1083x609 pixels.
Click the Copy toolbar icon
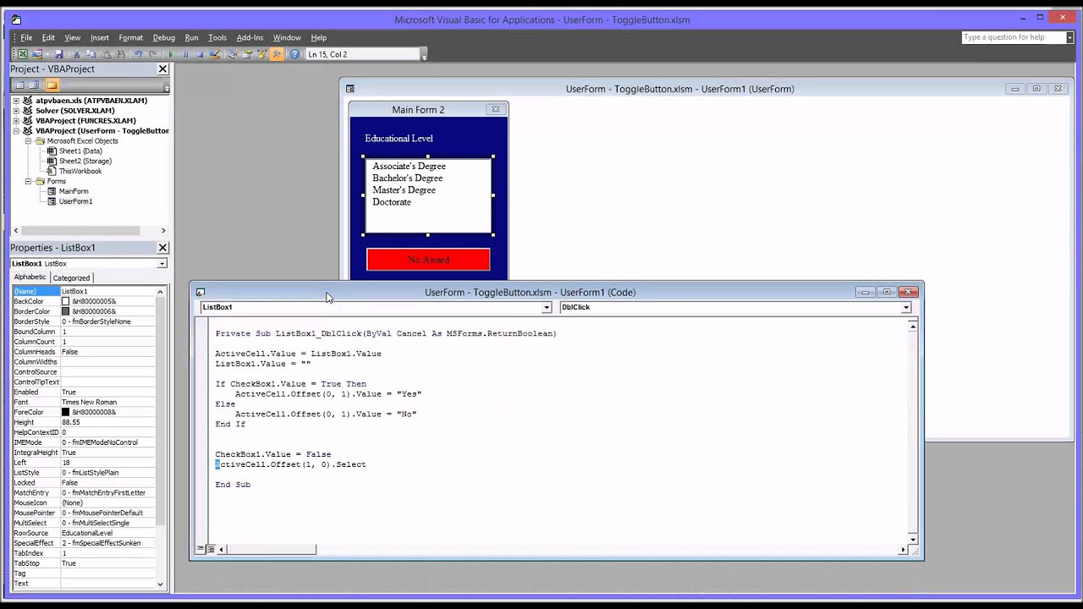(x=91, y=54)
